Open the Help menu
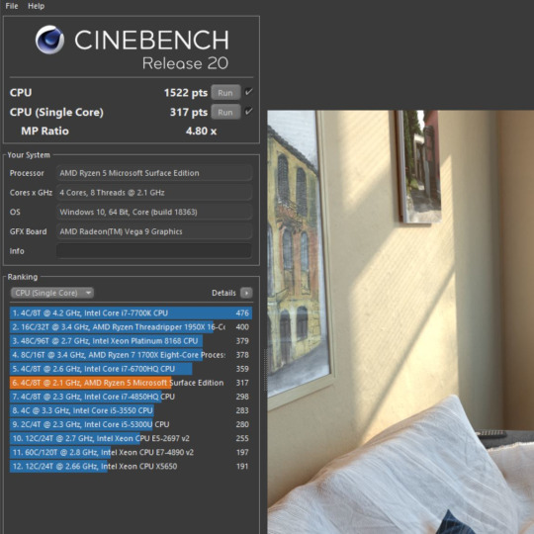 (37, 6)
